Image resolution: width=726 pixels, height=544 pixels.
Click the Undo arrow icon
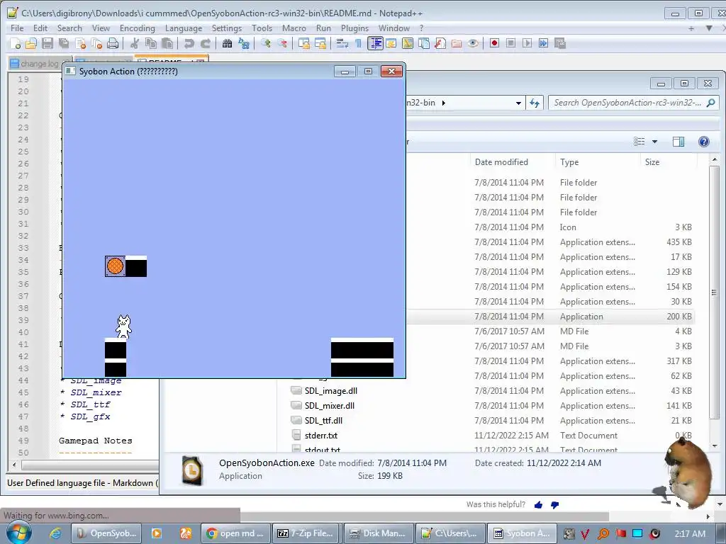189,43
